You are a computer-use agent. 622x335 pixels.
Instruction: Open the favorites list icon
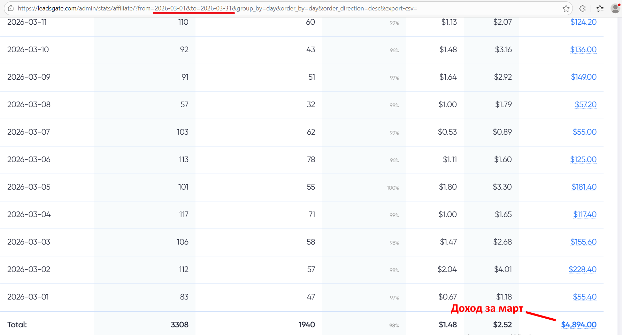(x=600, y=8)
